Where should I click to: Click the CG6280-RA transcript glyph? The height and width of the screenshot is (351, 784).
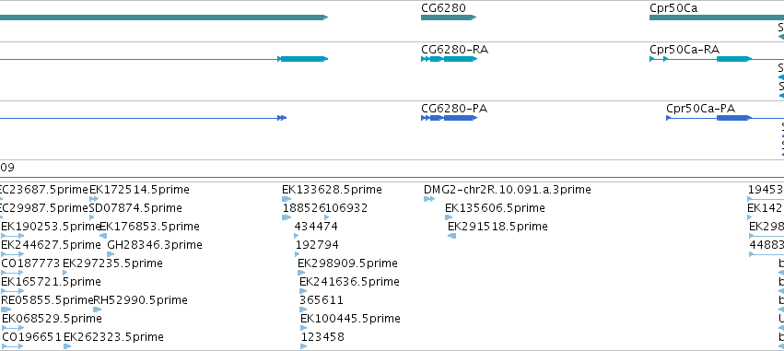pyautogui.click(x=449, y=59)
